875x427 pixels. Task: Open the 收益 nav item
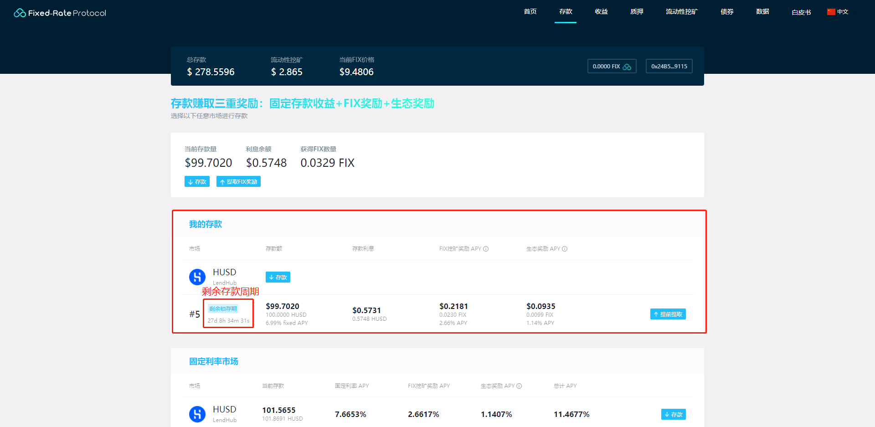tap(601, 12)
